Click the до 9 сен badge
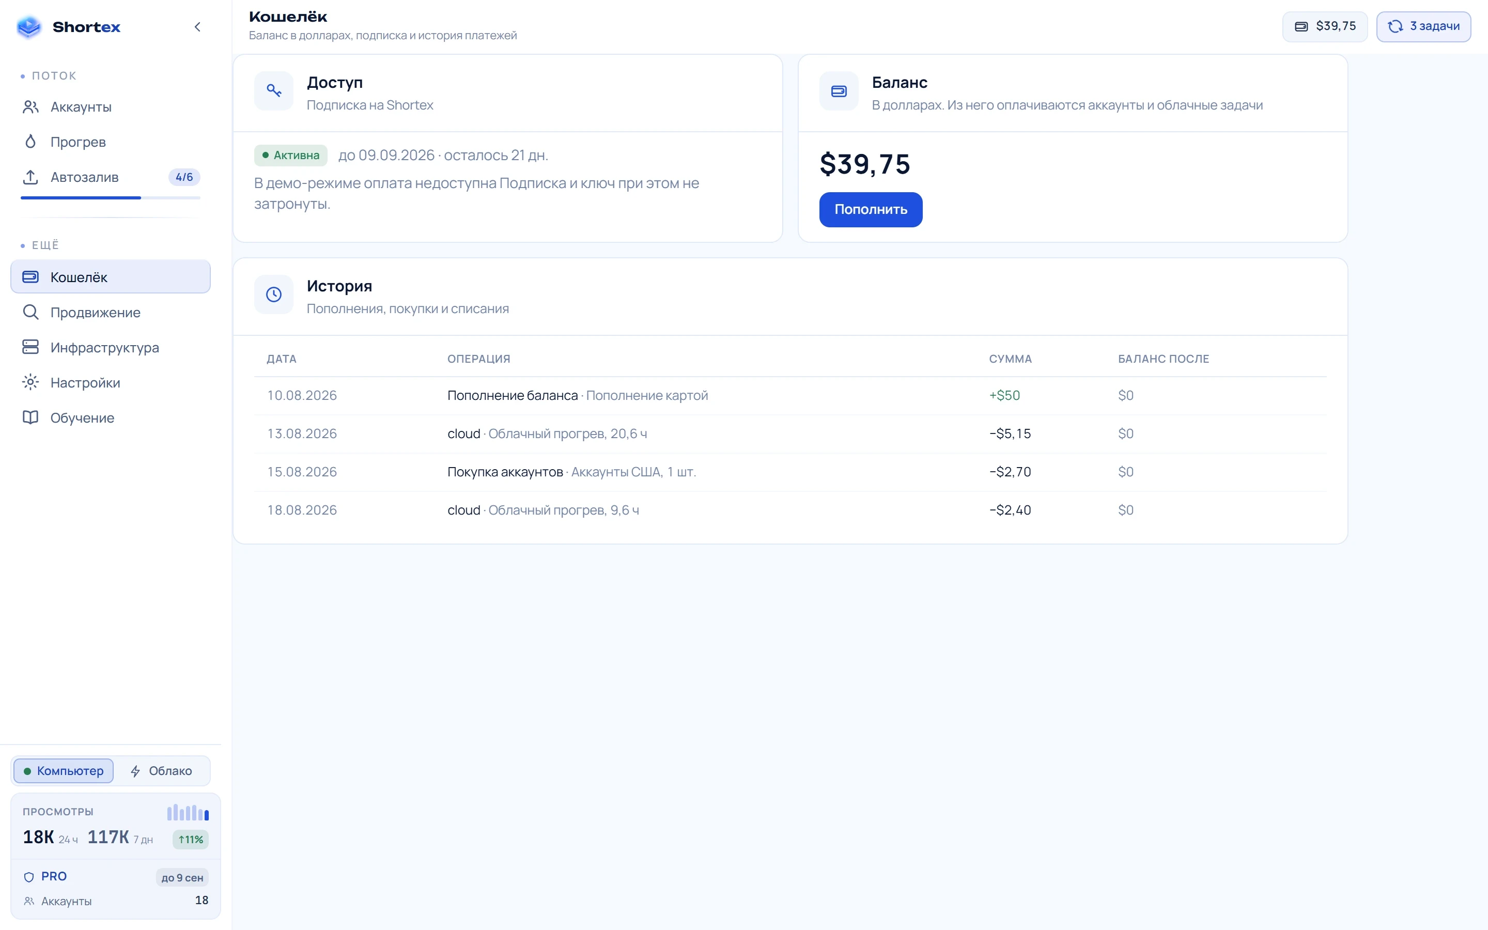This screenshot has height=930, width=1488. pyautogui.click(x=182, y=878)
